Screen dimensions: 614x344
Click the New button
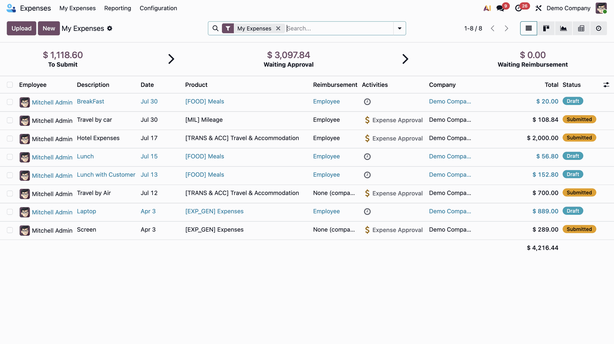coord(49,28)
